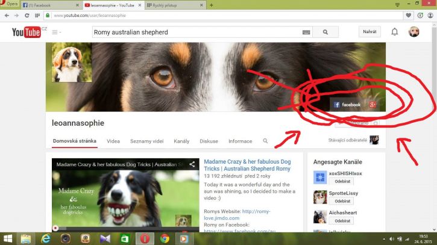Reload the page with the refresh icon

[27, 16]
